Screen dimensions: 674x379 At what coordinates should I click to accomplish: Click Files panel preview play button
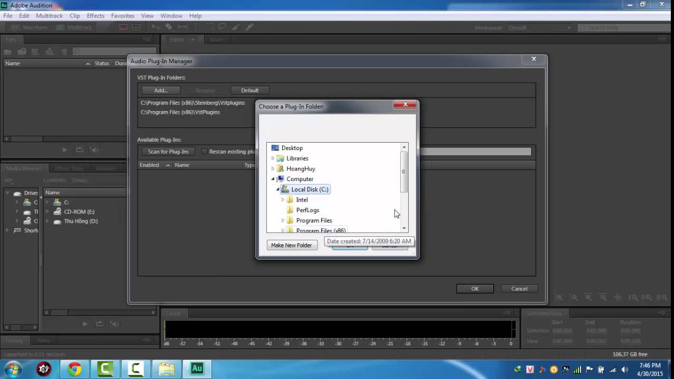65,150
